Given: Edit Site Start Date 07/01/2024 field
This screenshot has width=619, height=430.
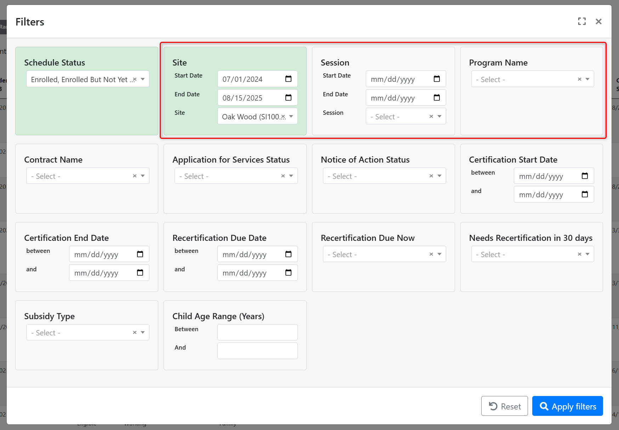Looking at the screenshot, I should (257, 79).
